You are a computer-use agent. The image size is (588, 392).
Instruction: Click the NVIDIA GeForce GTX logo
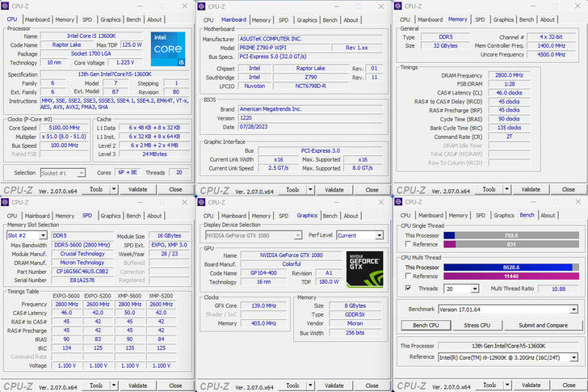(364, 270)
